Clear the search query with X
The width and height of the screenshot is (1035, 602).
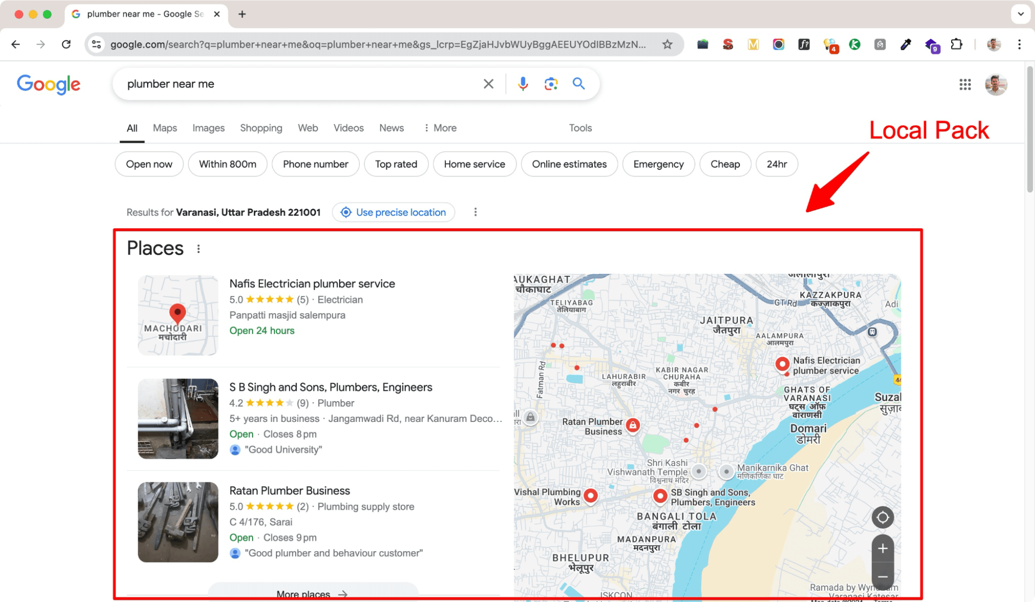(x=488, y=84)
